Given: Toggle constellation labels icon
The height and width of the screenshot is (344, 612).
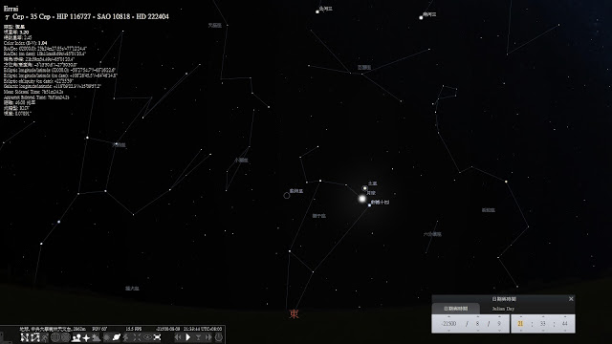Looking at the screenshot, I should (35, 337).
